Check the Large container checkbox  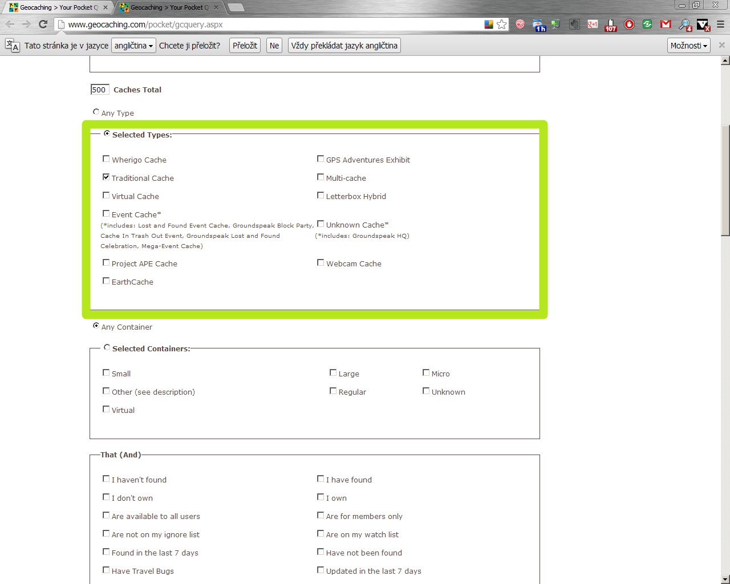[x=333, y=372]
